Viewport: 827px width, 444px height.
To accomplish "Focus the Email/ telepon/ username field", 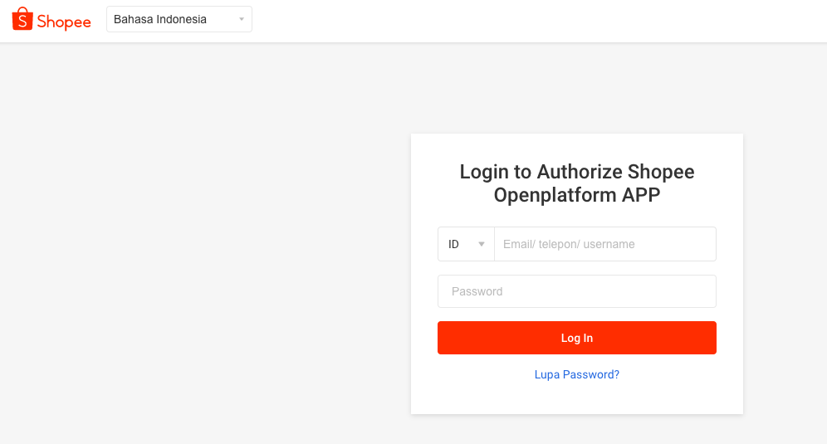I will tap(605, 244).
